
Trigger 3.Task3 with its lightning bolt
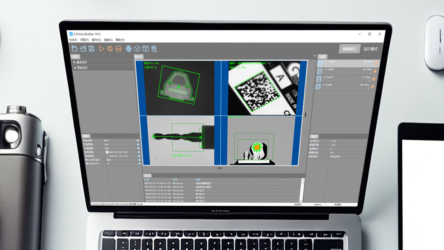point(374,79)
